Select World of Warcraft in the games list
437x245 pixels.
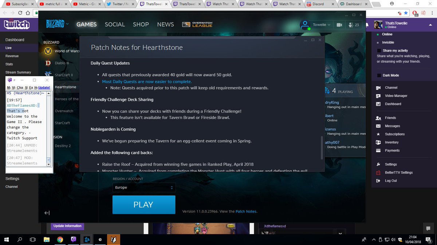point(62,51)
